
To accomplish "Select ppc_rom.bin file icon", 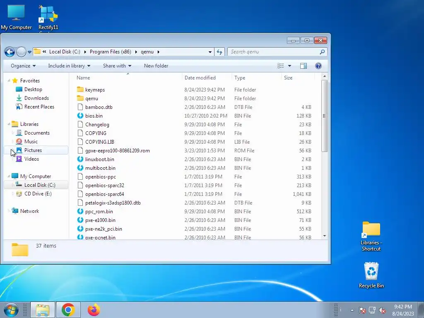I will (80, 211).
